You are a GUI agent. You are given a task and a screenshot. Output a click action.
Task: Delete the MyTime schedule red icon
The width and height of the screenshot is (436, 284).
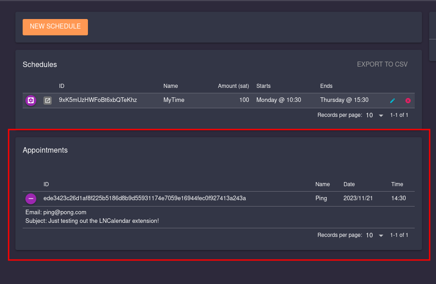click(x=408, y=101)
